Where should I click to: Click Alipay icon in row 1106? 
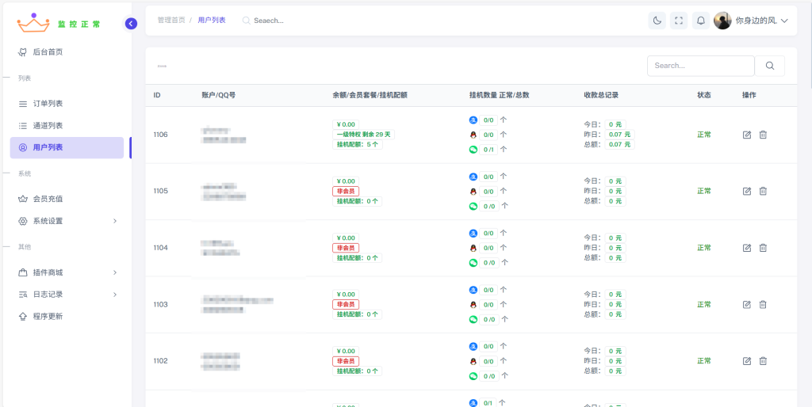(x=473, y=120)
